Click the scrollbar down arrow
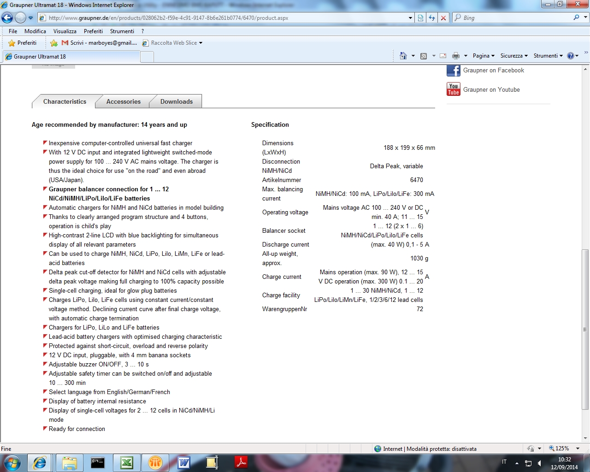Viewport: 590px width, 472px height. point(585,438)
